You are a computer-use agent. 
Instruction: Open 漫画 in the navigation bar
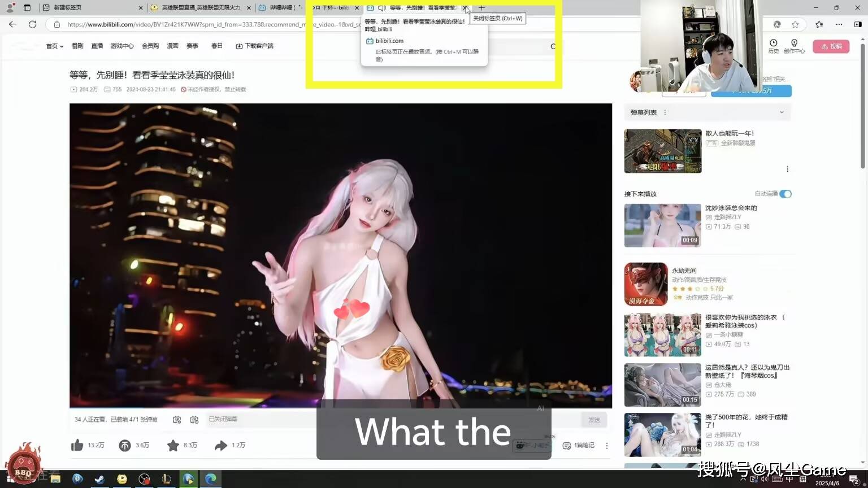pyautogui.click(x=173, y=46)
